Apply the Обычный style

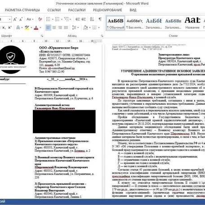(x=116, y=23)
